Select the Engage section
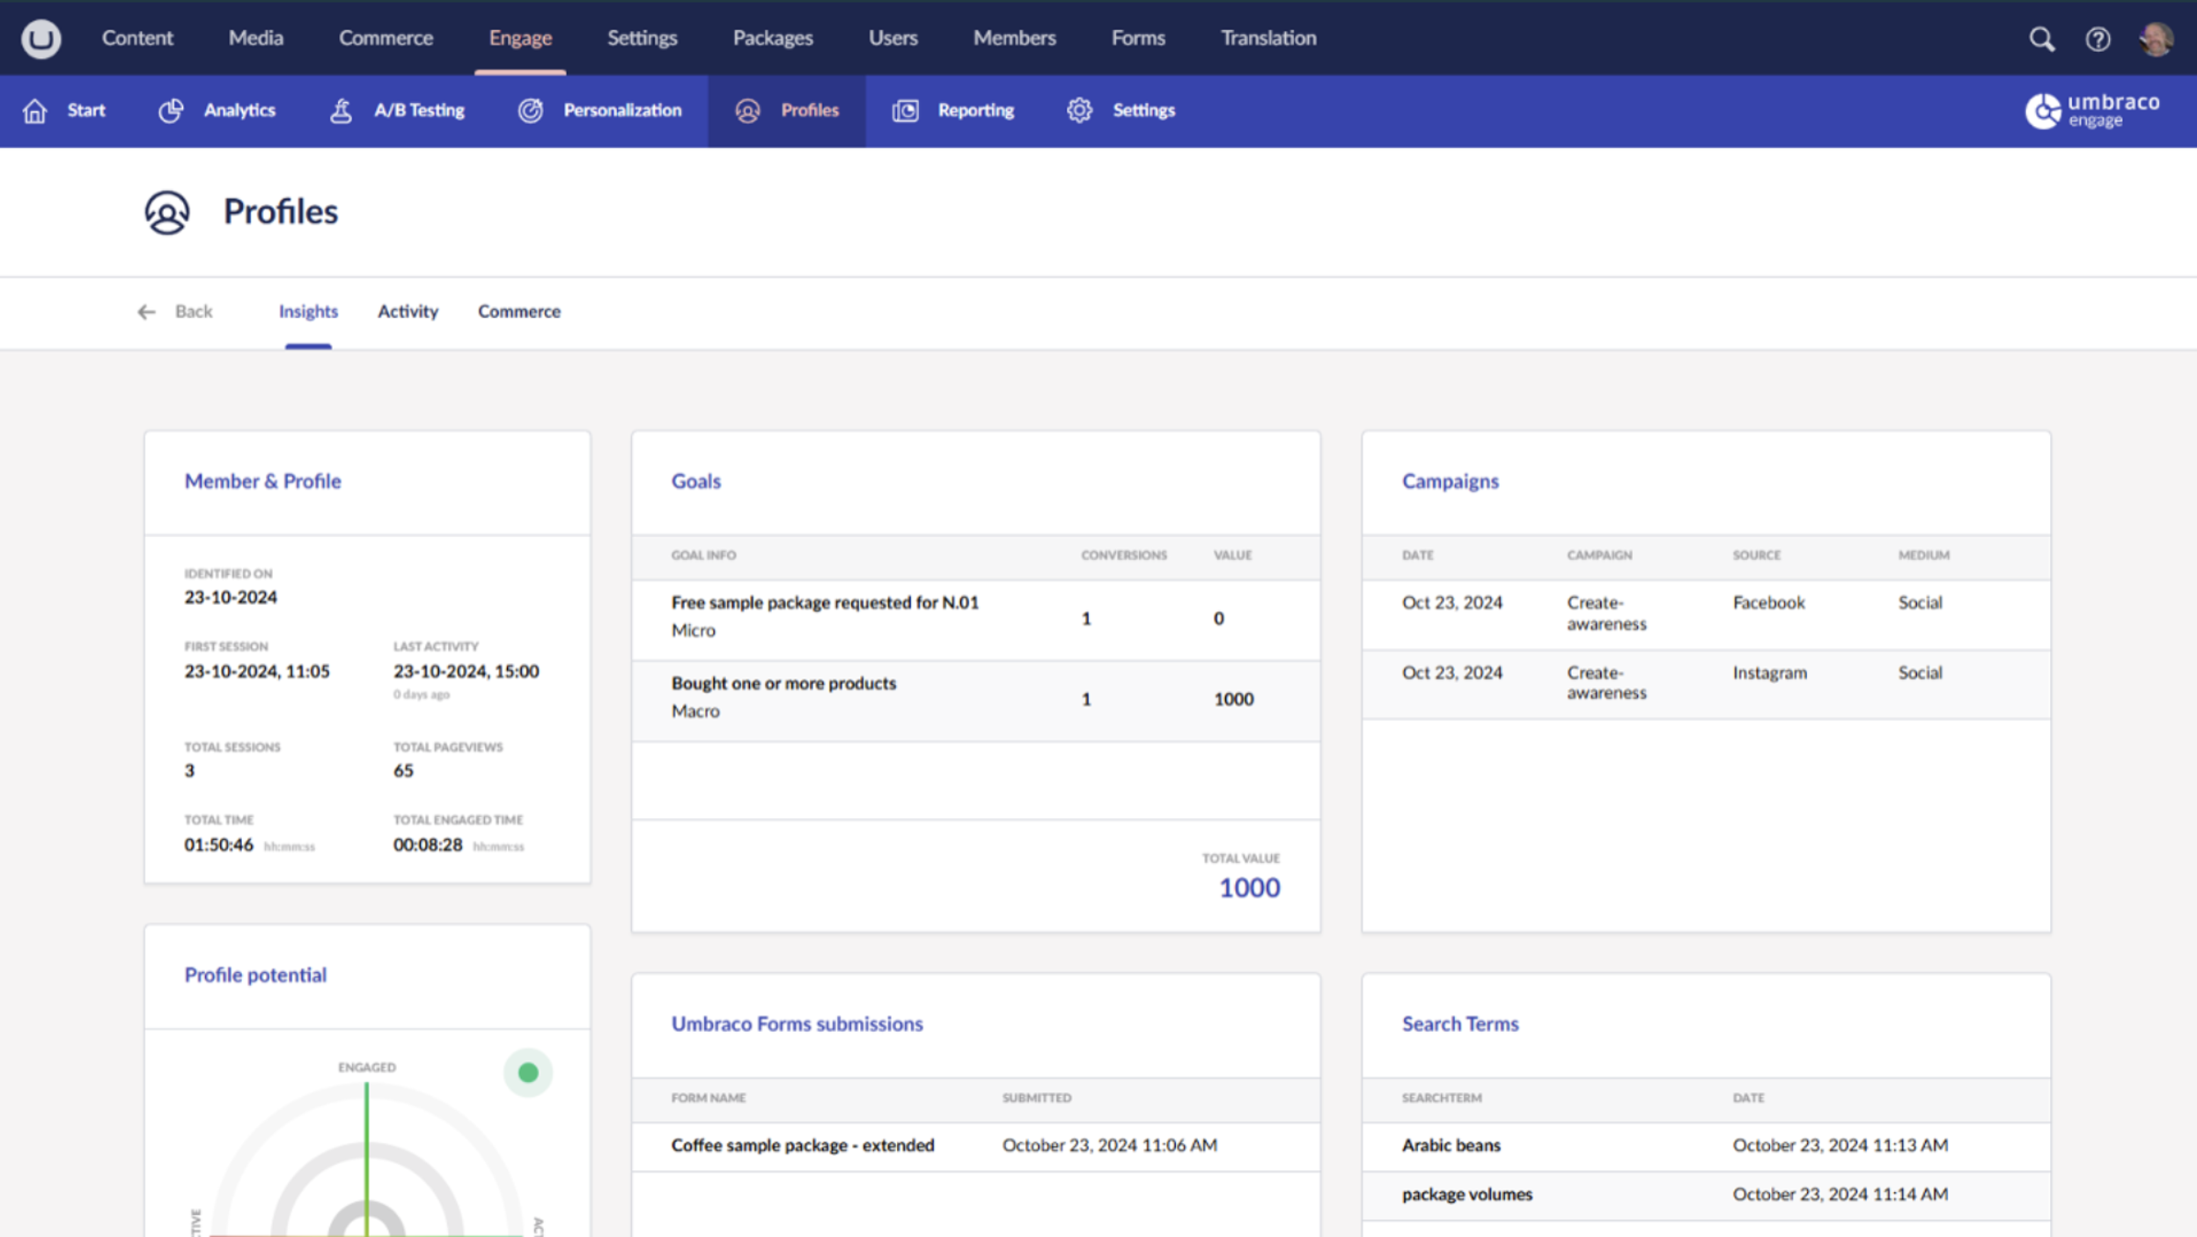The height and width of the screenshot is (1237, 2197). click(x=520, y=38)
